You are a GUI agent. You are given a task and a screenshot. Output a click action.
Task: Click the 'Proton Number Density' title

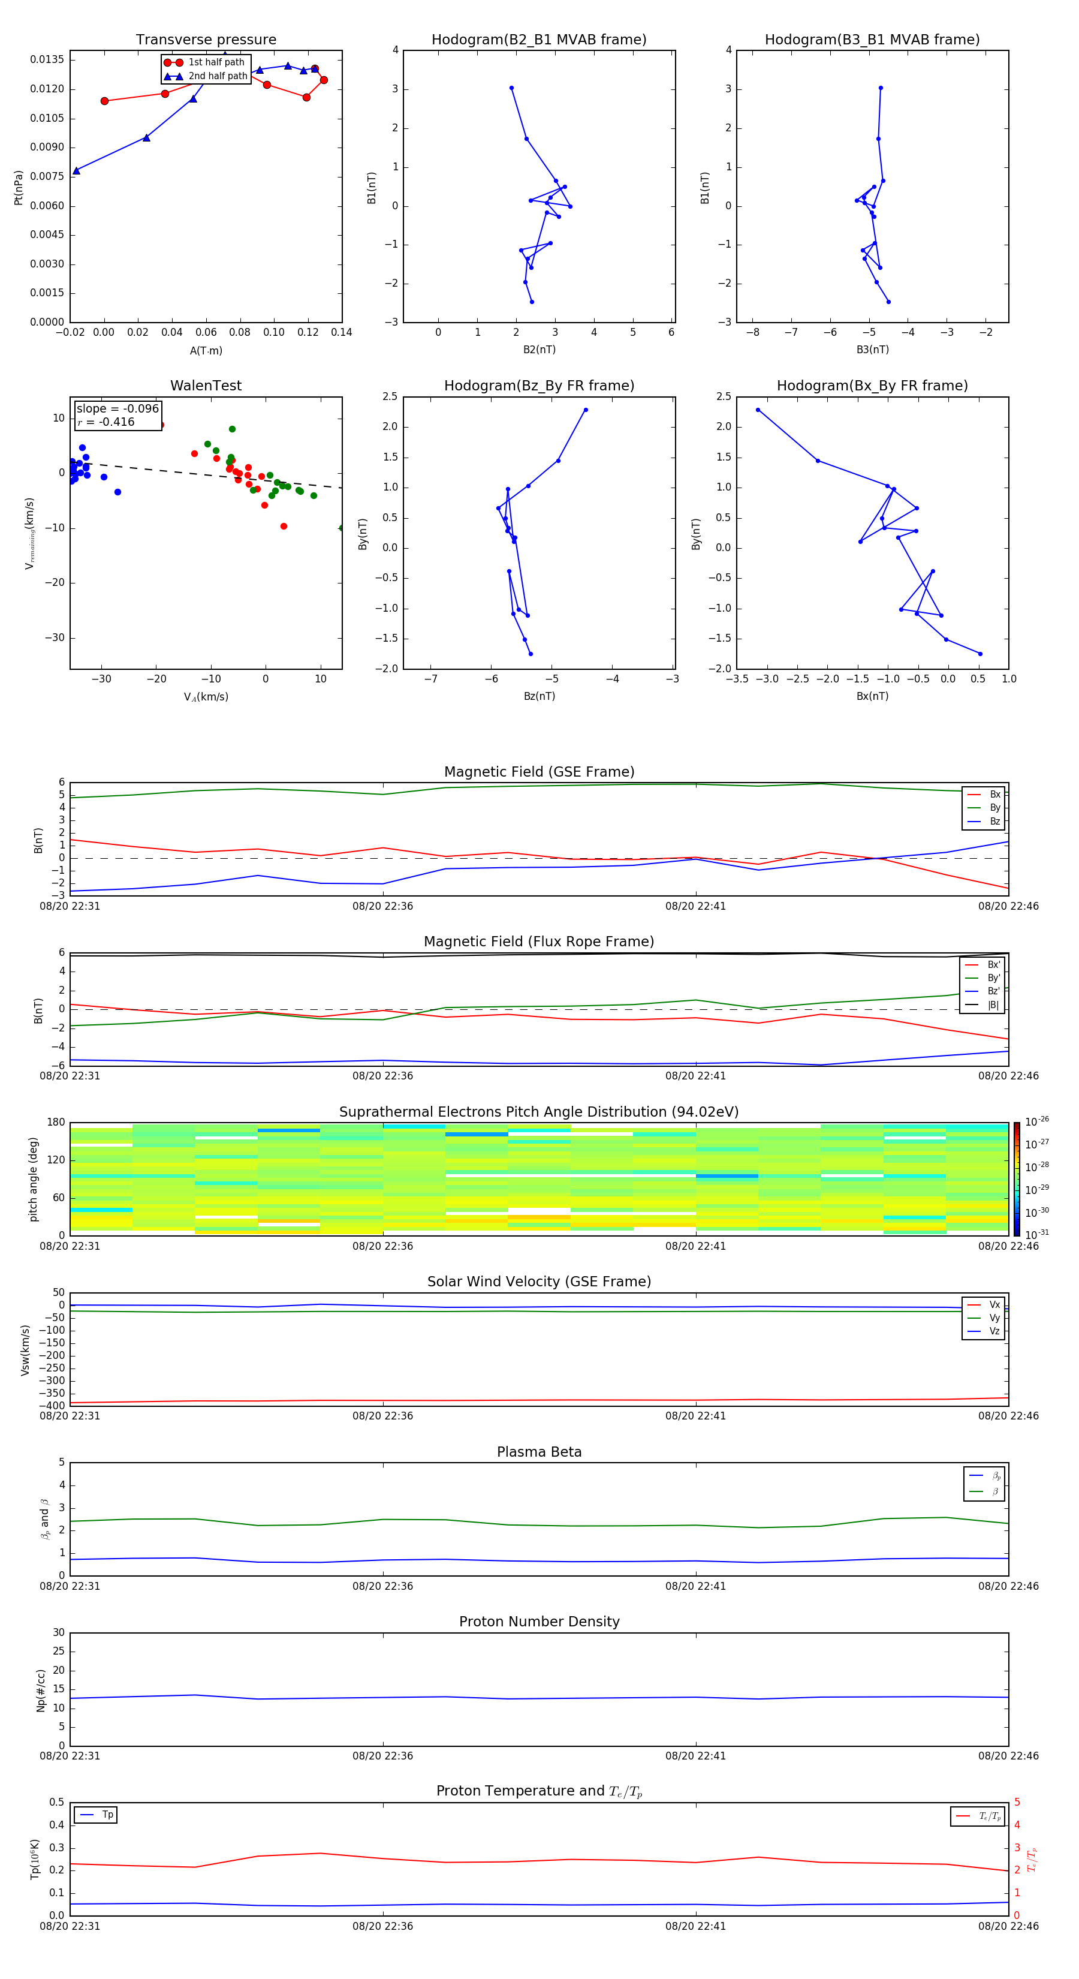(x=539, y=1622)
